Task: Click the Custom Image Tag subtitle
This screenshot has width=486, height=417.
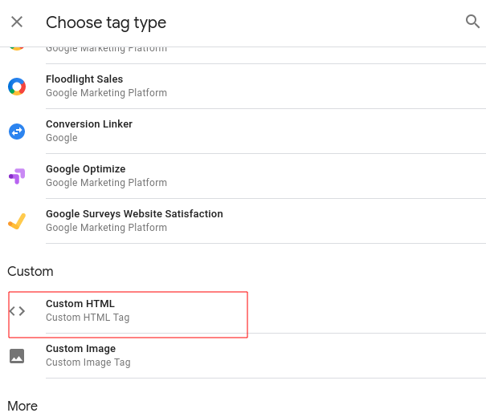Action: coord(88,362)
